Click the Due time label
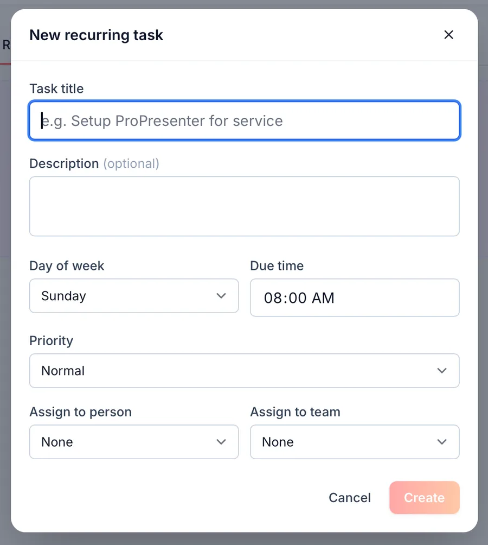The height and width of the screenshot is (545, 488). 277,266
